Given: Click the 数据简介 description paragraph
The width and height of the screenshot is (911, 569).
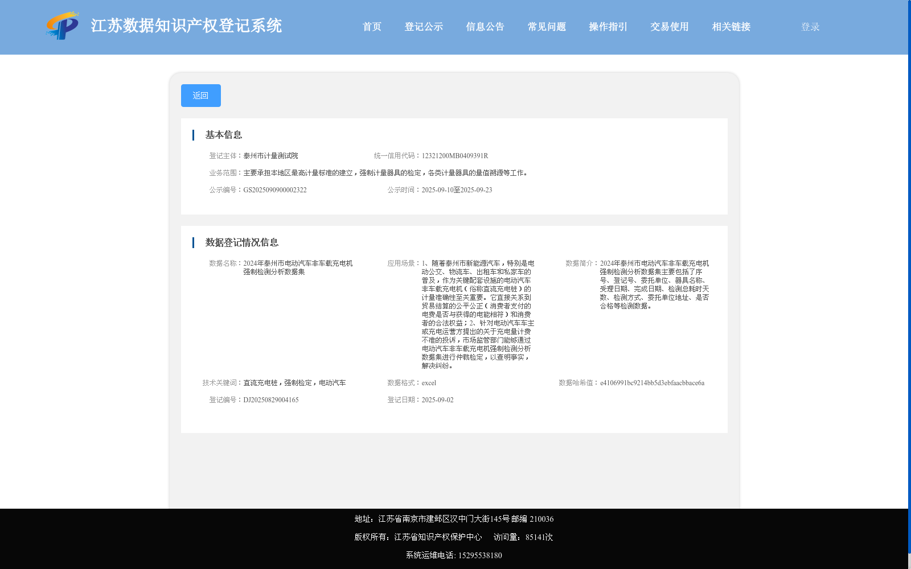Looking at the screenshot, I should point(654,284).
